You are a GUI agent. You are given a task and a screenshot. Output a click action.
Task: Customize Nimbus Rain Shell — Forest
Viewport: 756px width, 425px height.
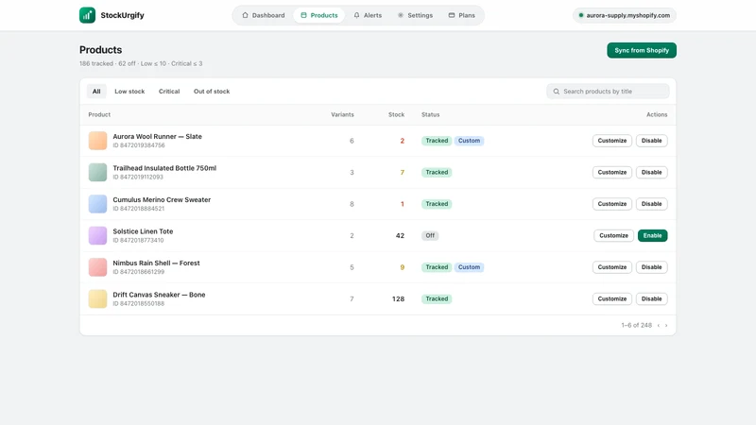tap(611, 267)
